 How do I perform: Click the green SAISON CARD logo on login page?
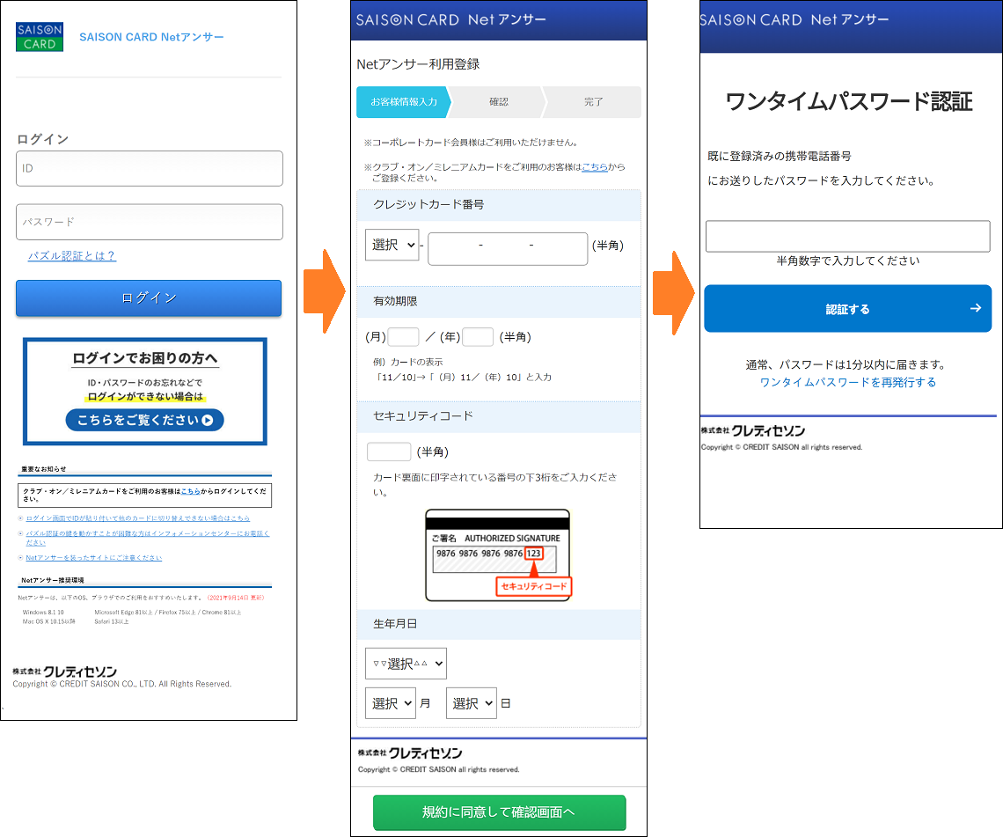click(x=40, y=36)
